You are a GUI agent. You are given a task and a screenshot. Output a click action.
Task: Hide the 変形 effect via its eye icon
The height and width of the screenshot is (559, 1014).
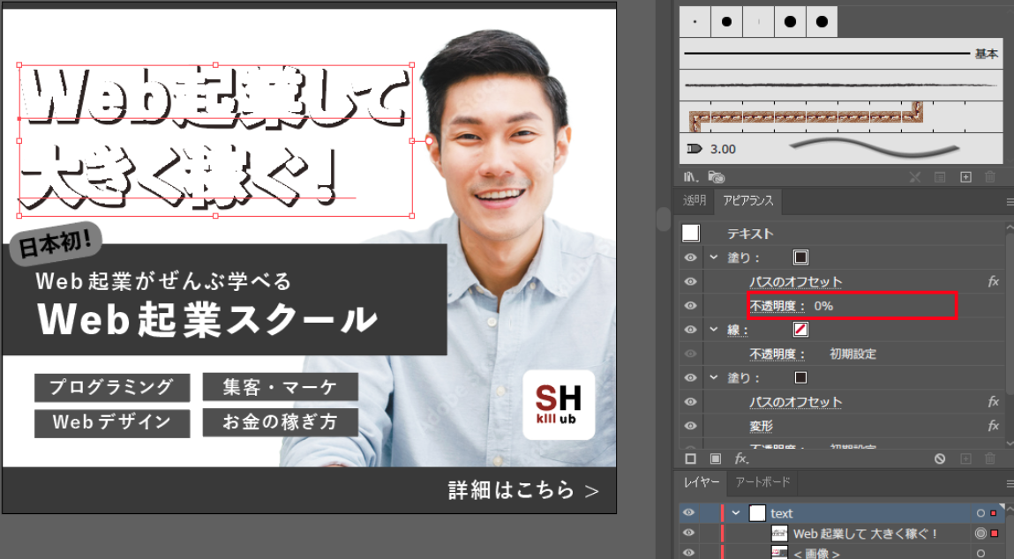coord(691,426)
